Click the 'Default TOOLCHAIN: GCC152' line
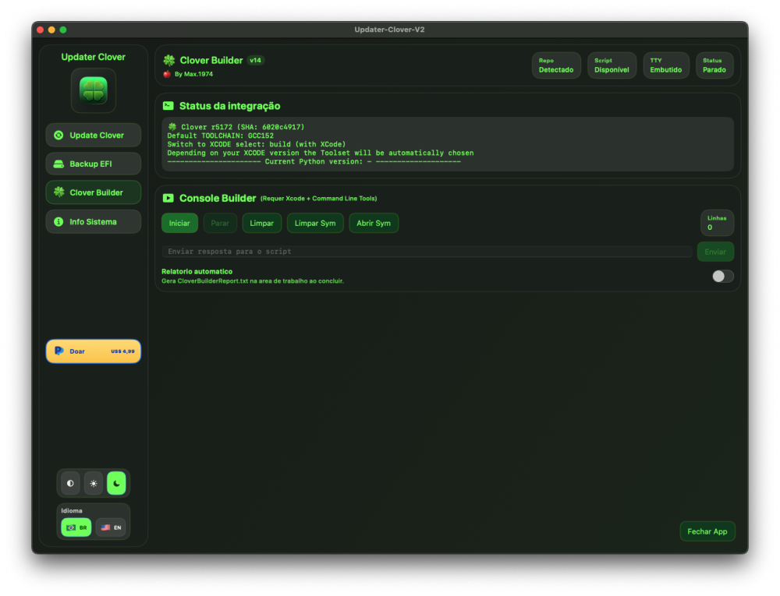 (x=221, y=136)
